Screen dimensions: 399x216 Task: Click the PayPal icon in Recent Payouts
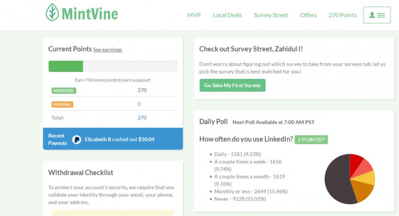pyautogui.click(x=77, y=139)
